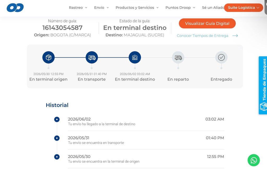Select the 2026/06/02 history timeline marker
Screen dimensions: 267x172
[57, 119]
